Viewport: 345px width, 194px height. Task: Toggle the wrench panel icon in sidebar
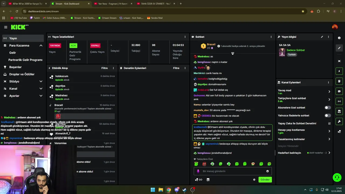(339, 121)
